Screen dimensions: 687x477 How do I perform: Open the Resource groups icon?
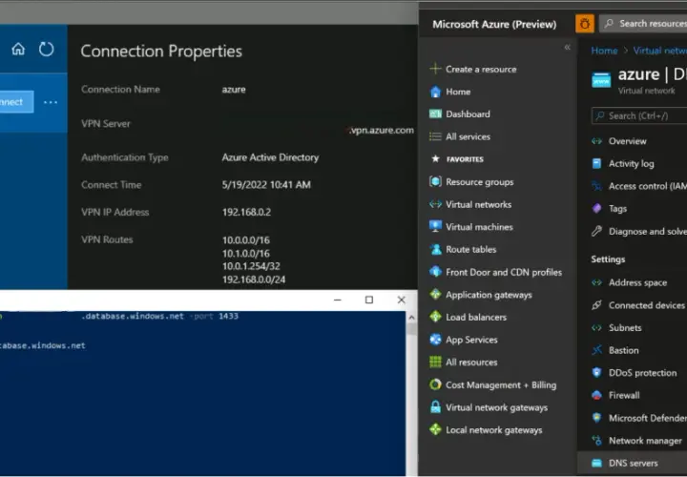tap(435, 181)
